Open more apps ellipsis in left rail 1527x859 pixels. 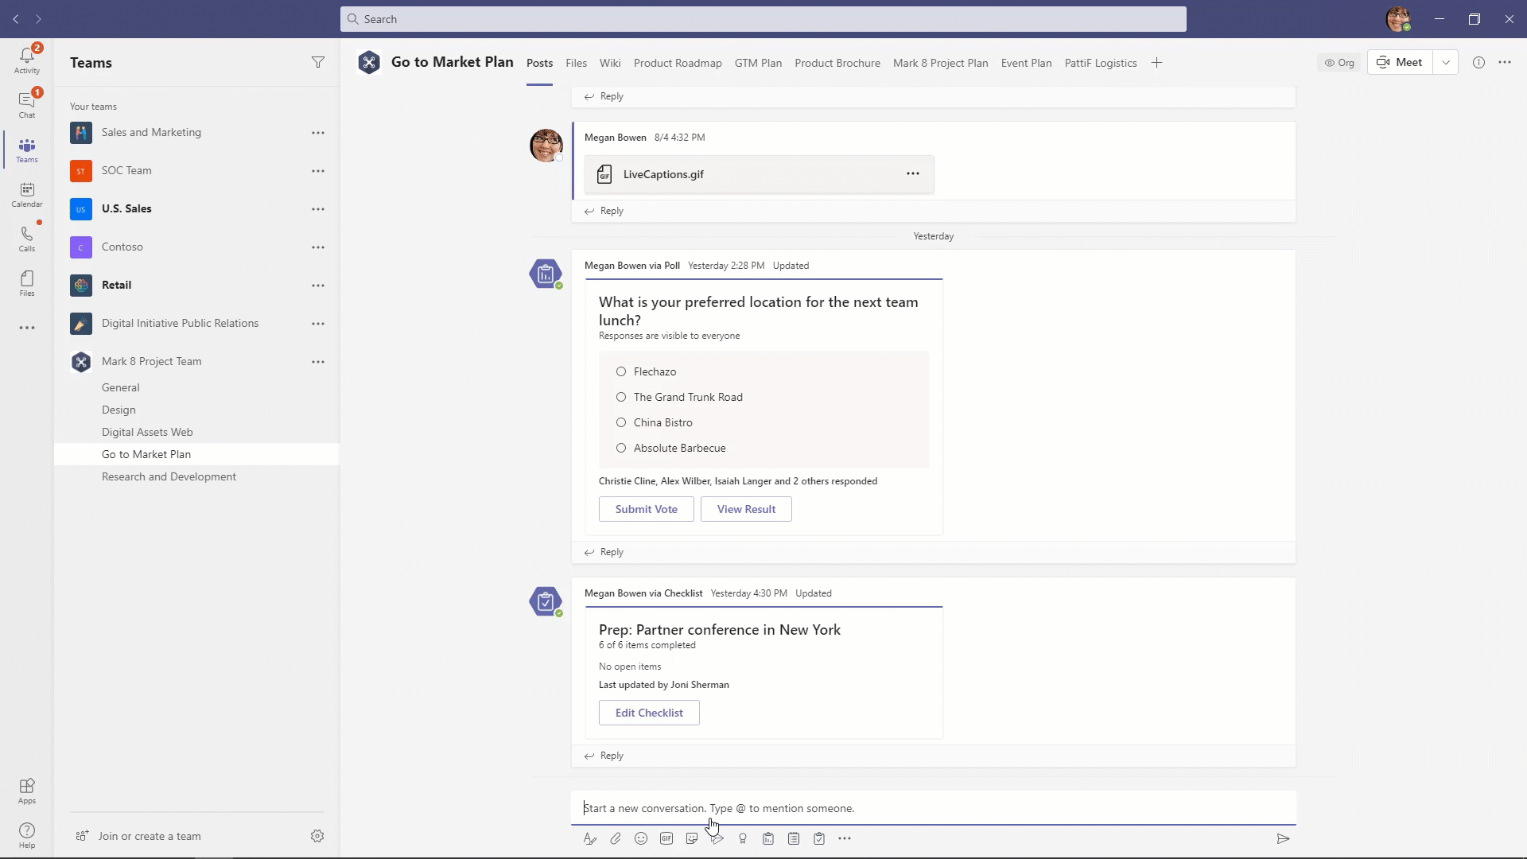coord(26,328)
